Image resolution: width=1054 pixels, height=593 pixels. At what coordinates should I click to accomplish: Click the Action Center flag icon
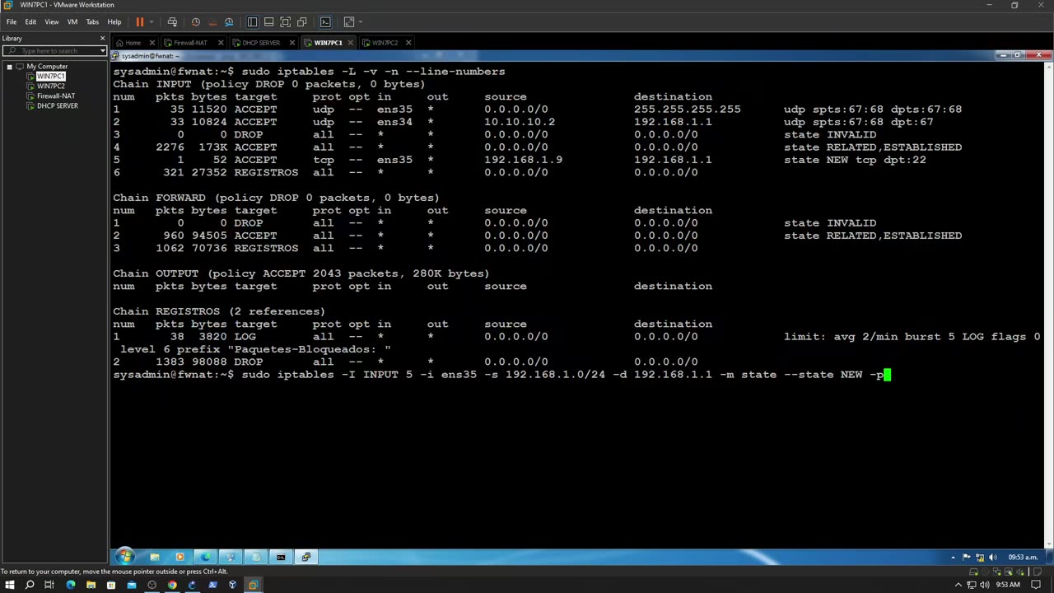(x=968, y=558)
